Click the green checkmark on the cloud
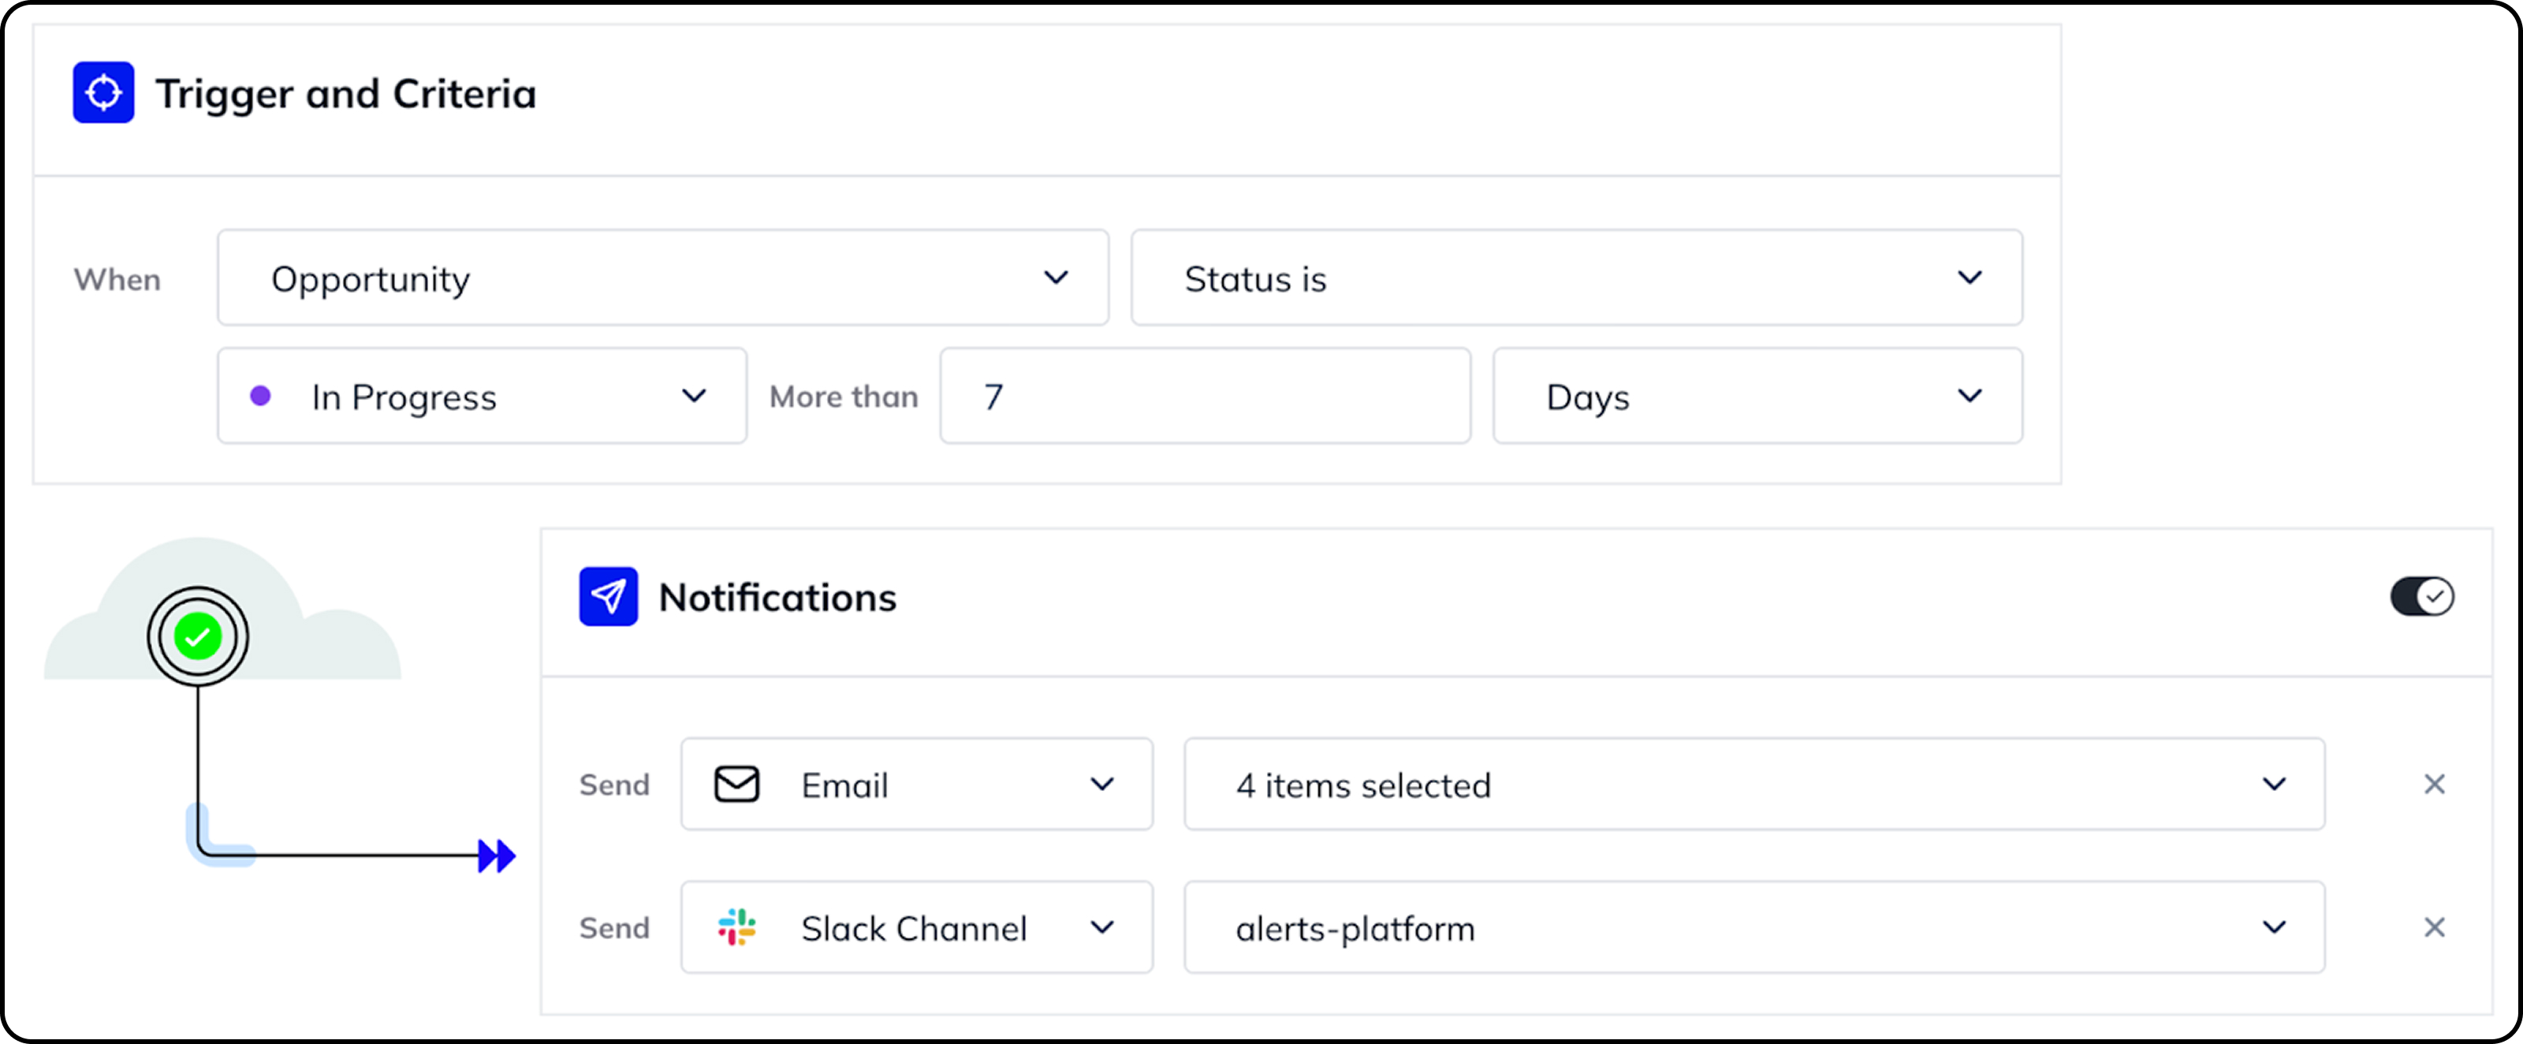 (x=197, y=635)
